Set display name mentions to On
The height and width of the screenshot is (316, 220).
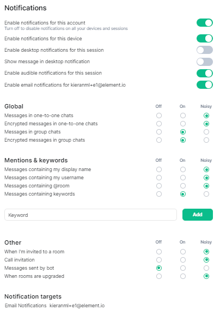click(183, 169)
